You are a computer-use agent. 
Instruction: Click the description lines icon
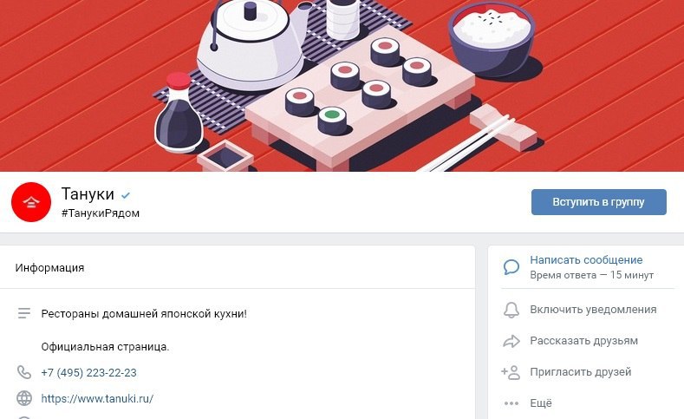[x=24, y=313]
